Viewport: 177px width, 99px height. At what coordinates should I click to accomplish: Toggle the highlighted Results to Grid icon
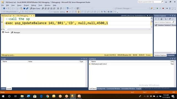tap(79, 12)
